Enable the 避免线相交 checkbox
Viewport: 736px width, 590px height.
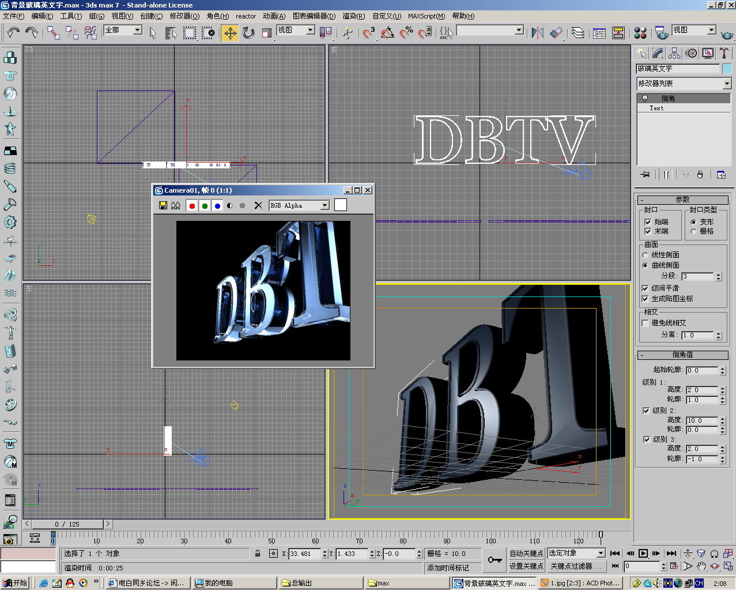click(646, 323)
